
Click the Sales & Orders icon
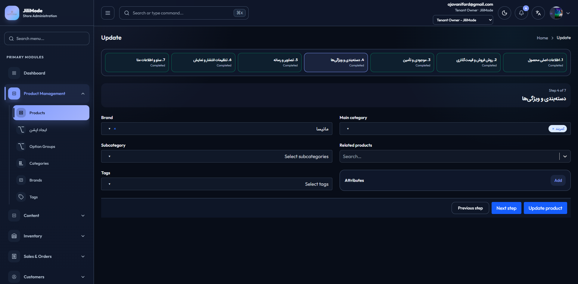click(14, 256)
